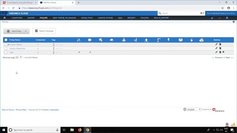Open the Privacy Policy link
Image resolution: width=237 pixels, height=133 pixels.
21,110
